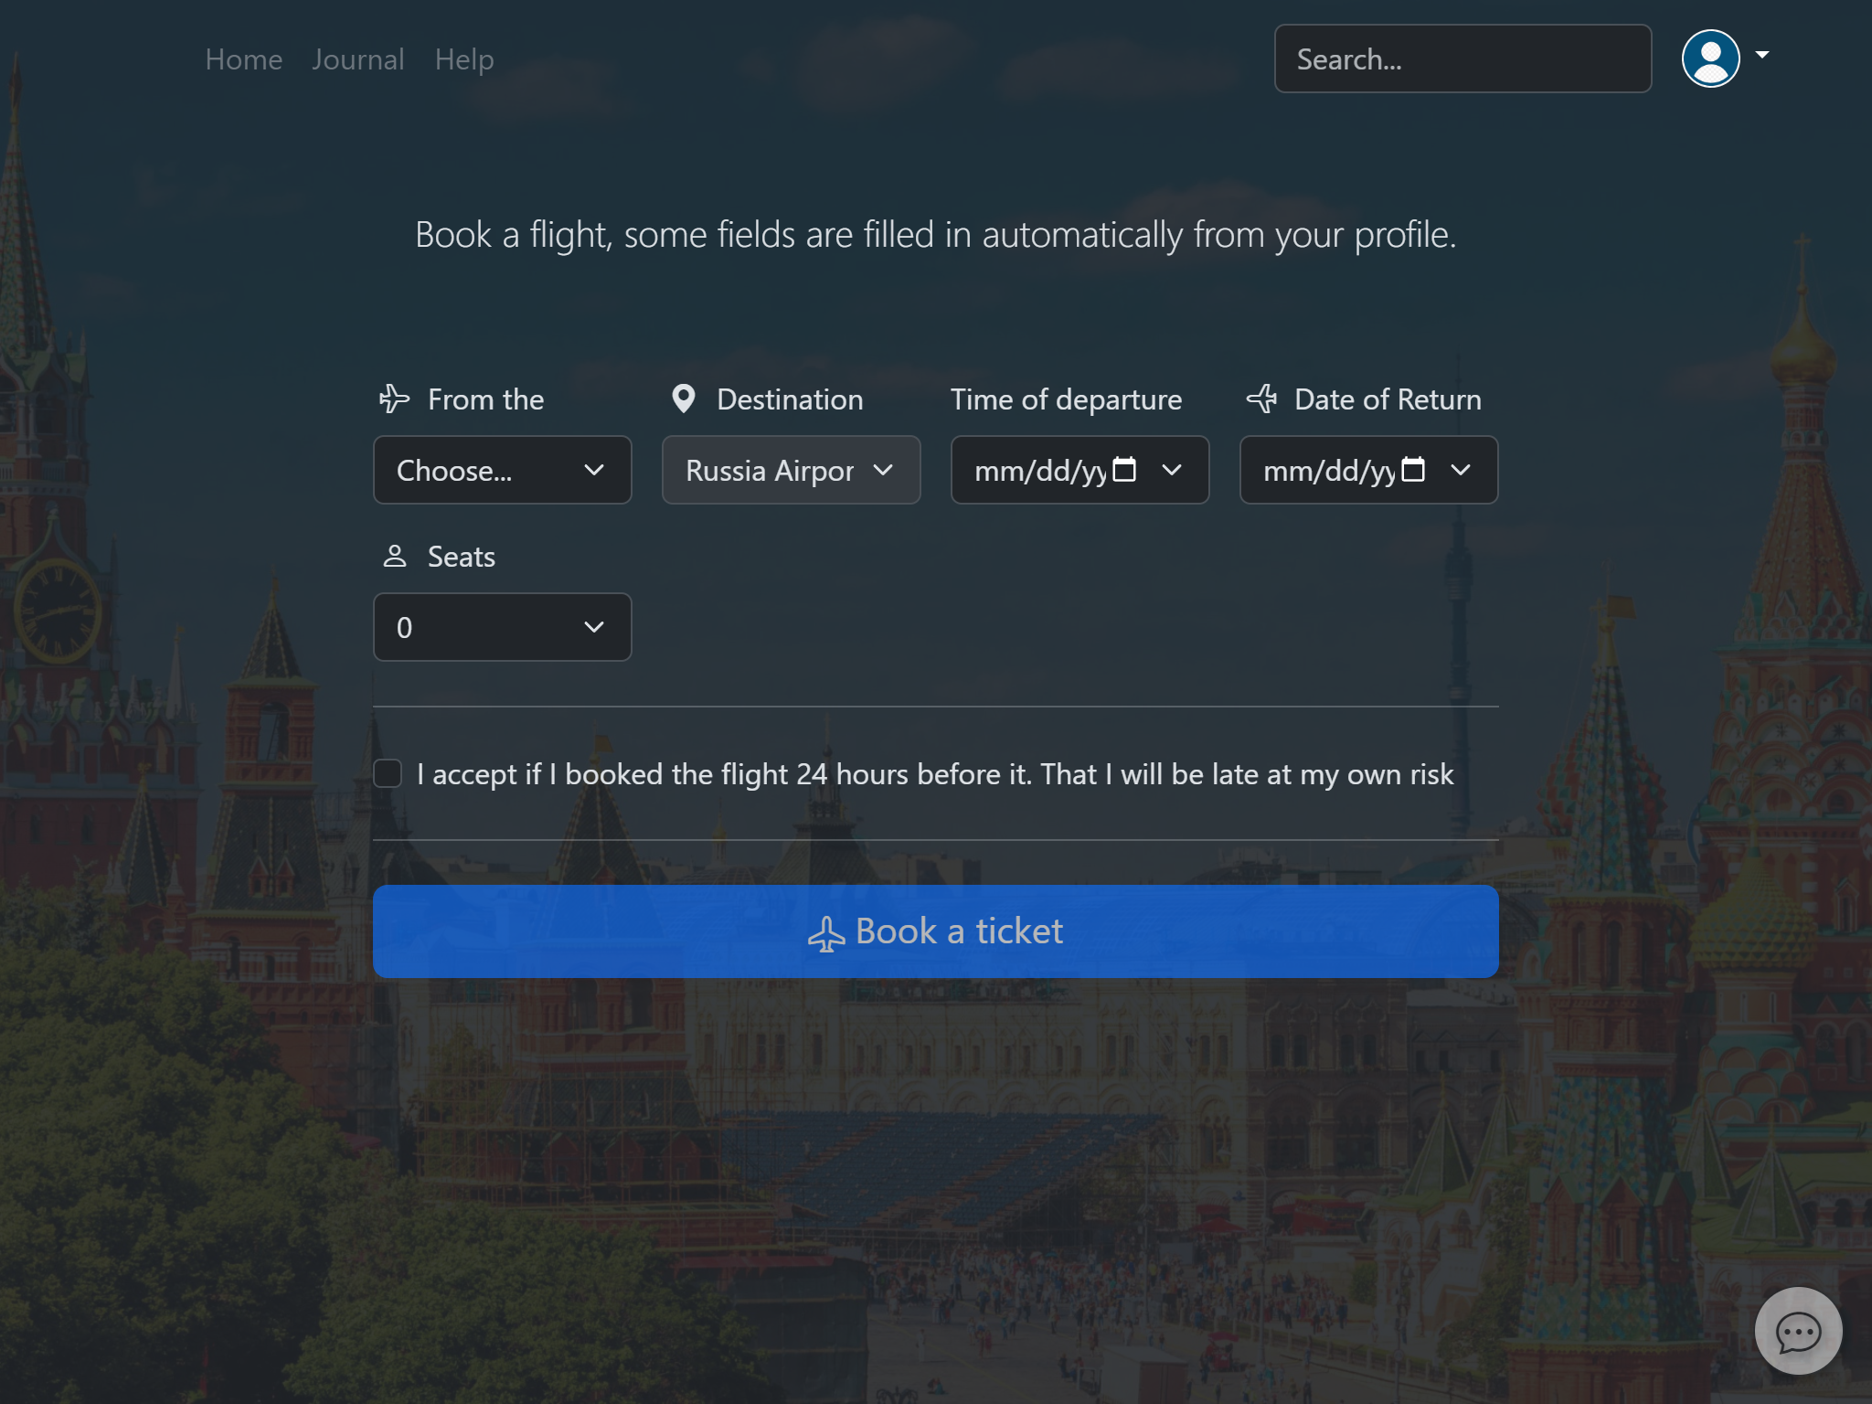This screenshot has height=1404, width=1872.
Task: Click the location pin icon beside Destination
Action: tap(683, 399)
